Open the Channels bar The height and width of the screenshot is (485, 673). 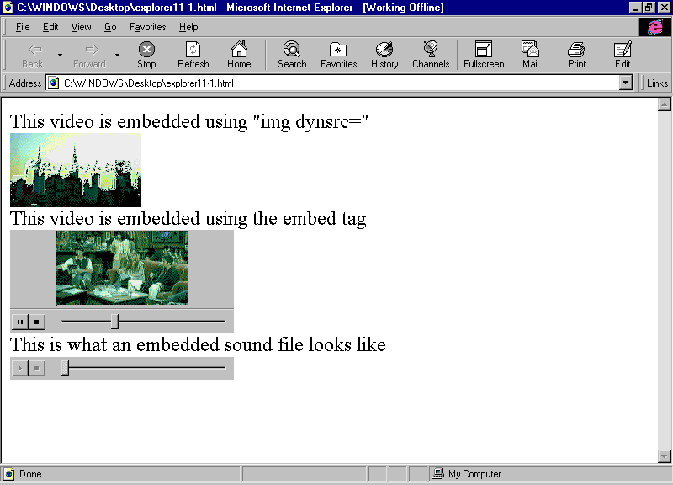tap(431, 54)
